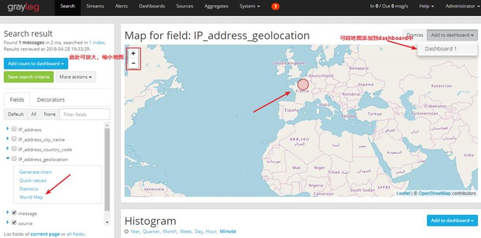
Task: Uncheck the message field checkbox
Action: click(14, 213)
